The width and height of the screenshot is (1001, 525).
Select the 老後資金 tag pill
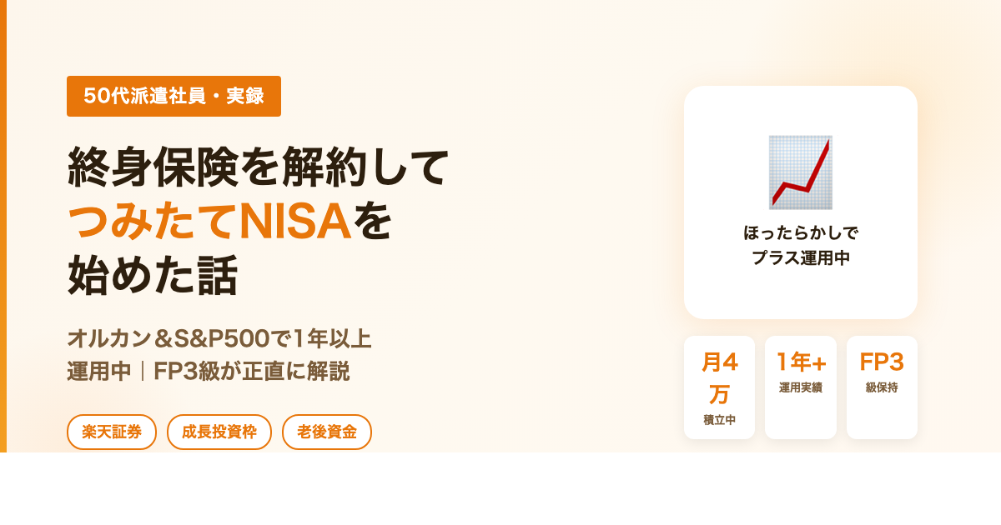[x=327, y=432]
